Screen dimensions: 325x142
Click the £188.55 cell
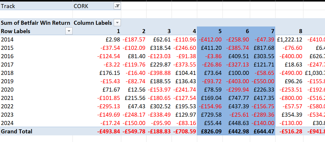[159, 81]
